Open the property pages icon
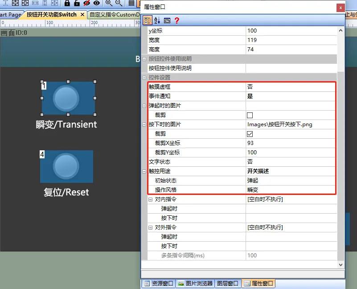Screen dimensions: 357x289 (x=167, y=21)
